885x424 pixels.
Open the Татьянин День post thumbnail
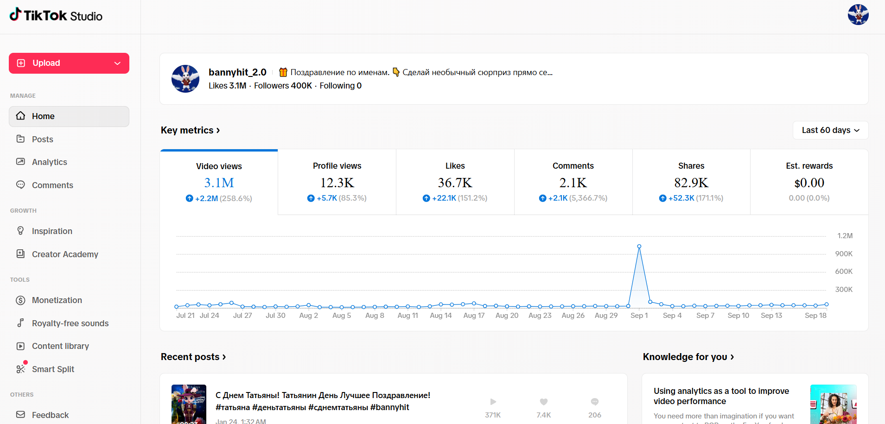point(189,404)
